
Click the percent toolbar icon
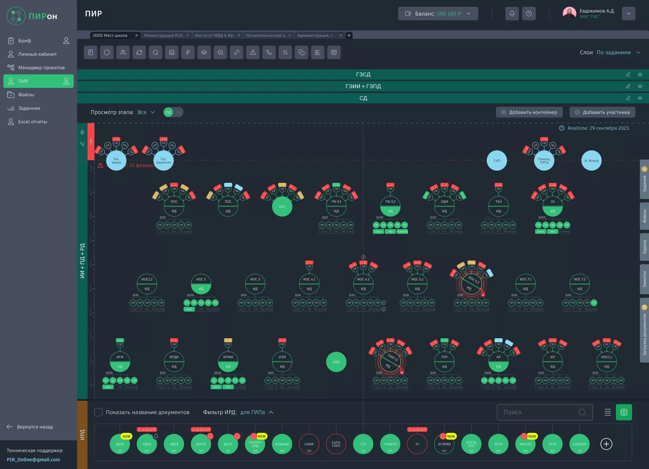[285, 52]
